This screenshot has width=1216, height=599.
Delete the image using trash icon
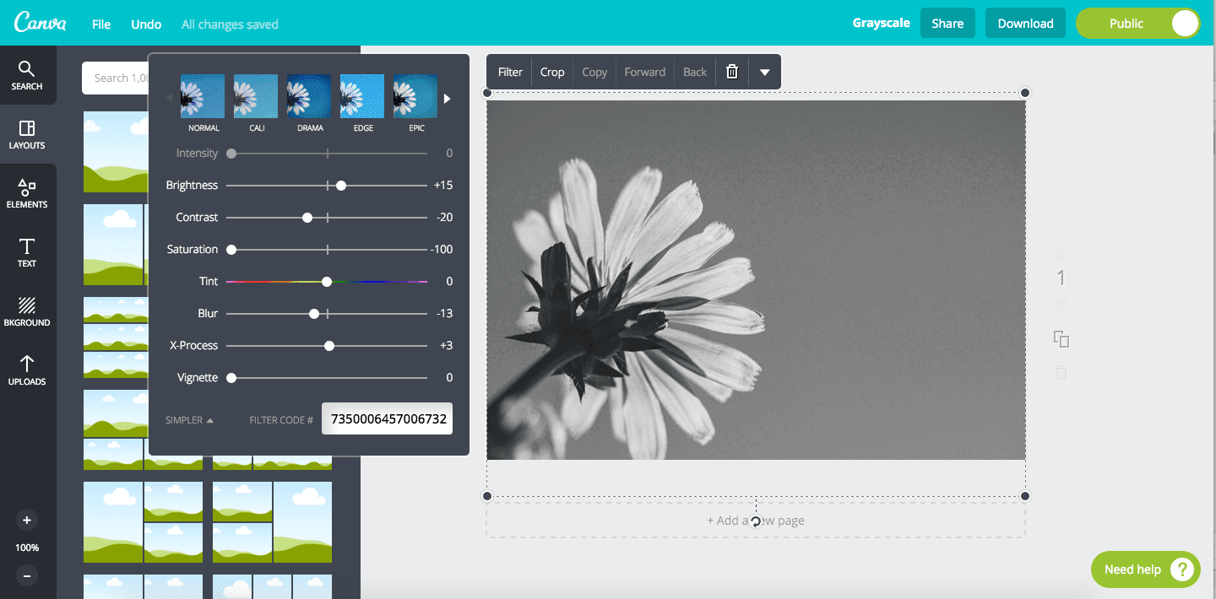tap(731, 72)
